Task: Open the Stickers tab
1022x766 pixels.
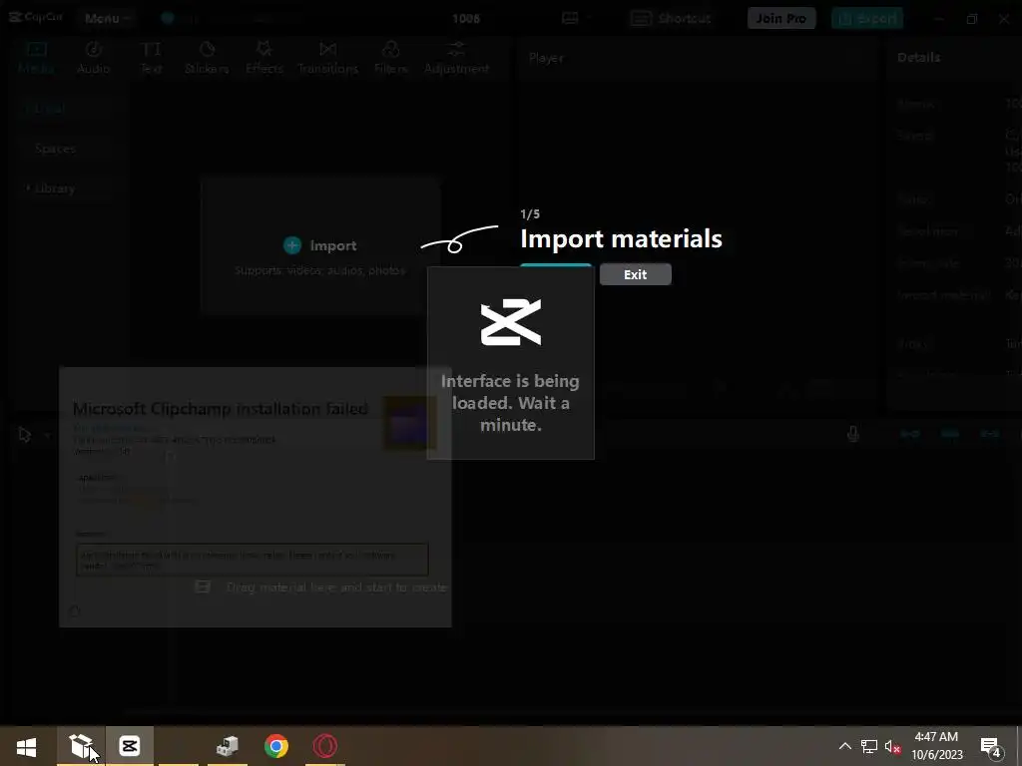Action: coord(206,57)
